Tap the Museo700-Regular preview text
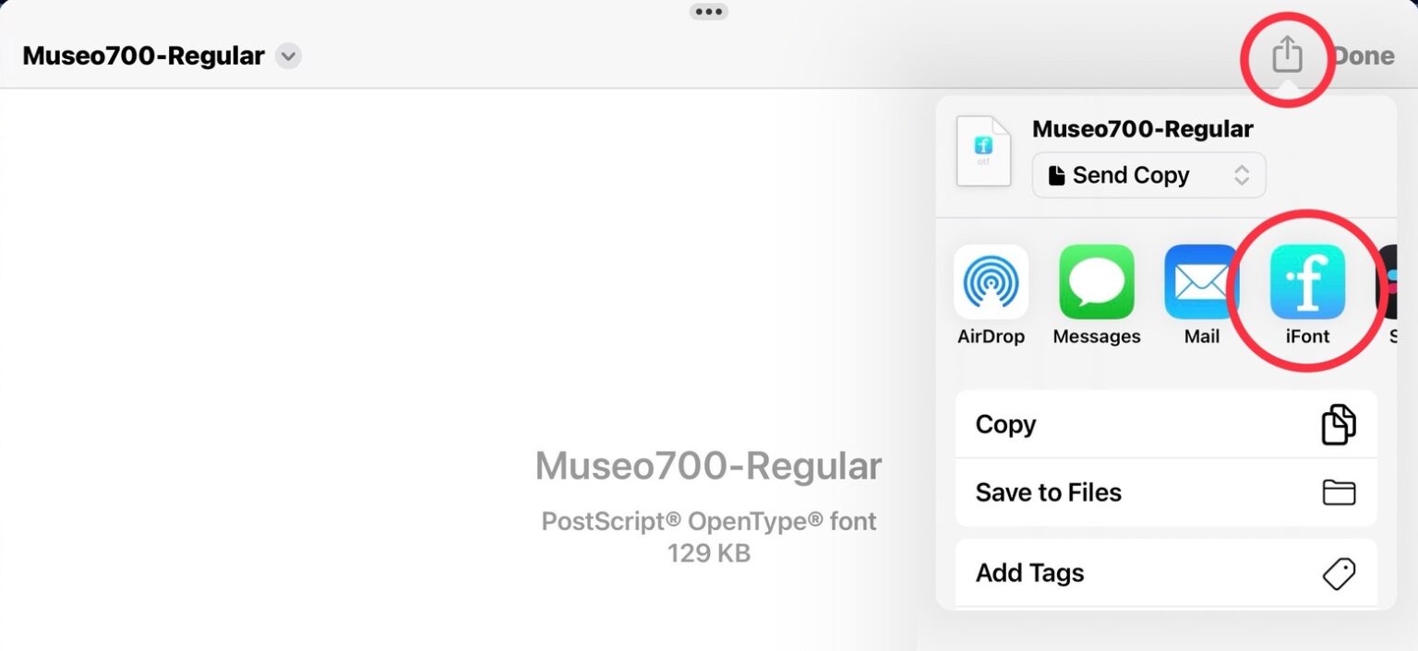 [708, 466]
